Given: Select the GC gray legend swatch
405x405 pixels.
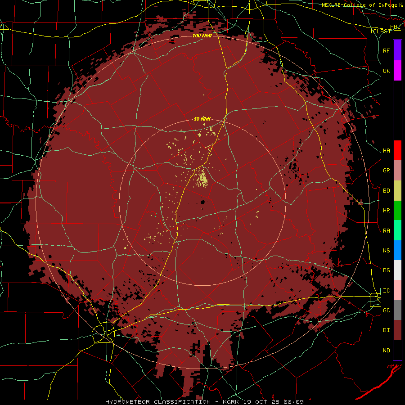Looking at the screenshot, I should pos(397,310).
